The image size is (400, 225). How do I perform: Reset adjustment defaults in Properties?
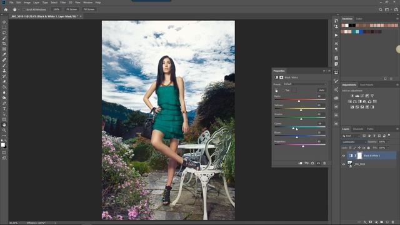point(312,163)
